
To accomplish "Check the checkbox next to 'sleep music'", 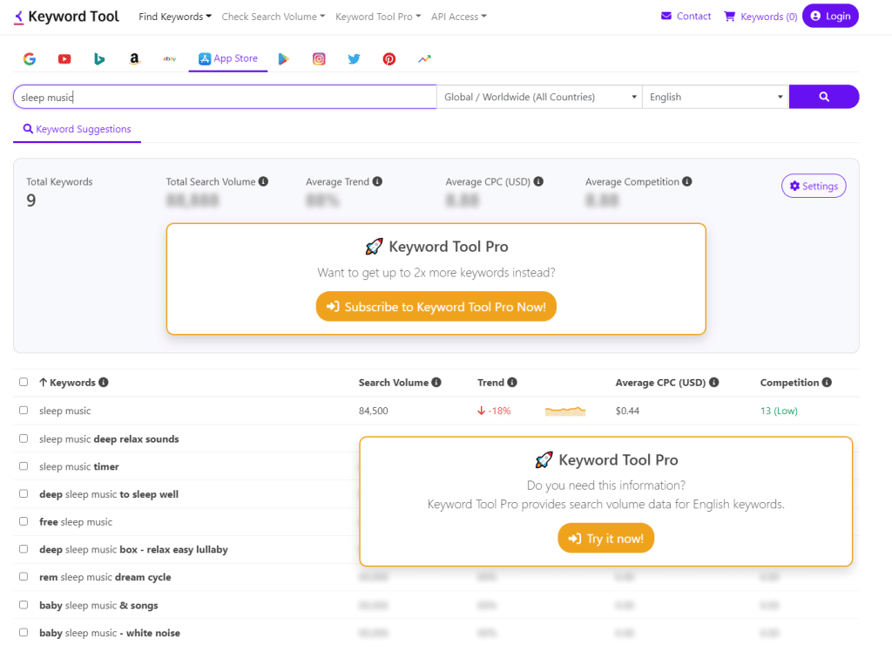I will click(x=23, y=411).
